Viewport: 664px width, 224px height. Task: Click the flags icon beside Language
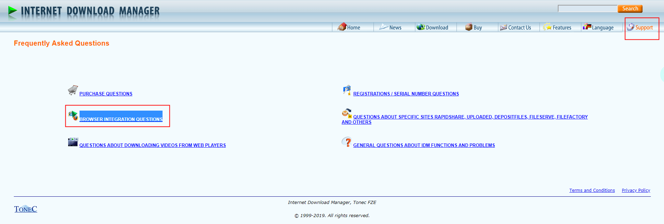[587, 27]
